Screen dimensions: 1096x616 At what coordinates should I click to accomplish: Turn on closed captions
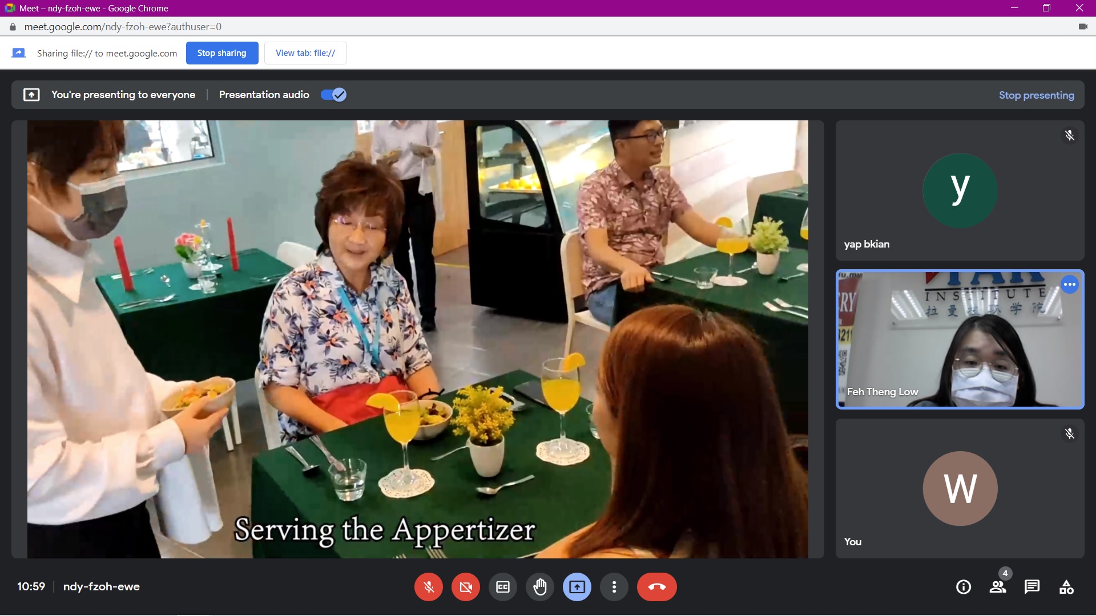[x=503, y=587]
